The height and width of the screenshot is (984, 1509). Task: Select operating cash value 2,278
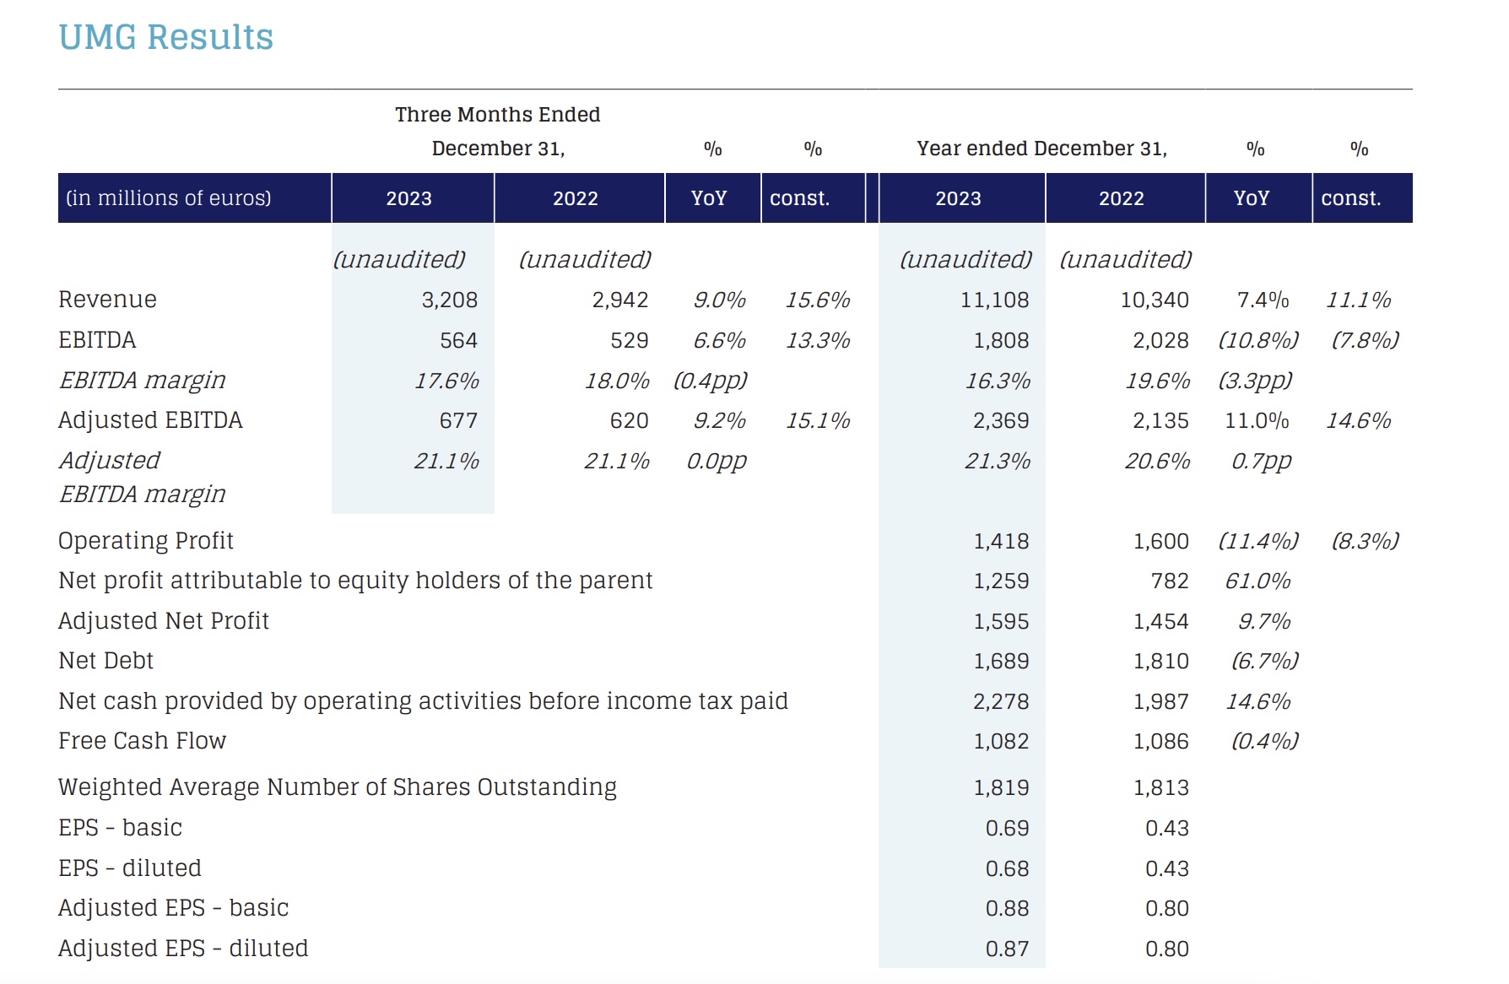1001,702
